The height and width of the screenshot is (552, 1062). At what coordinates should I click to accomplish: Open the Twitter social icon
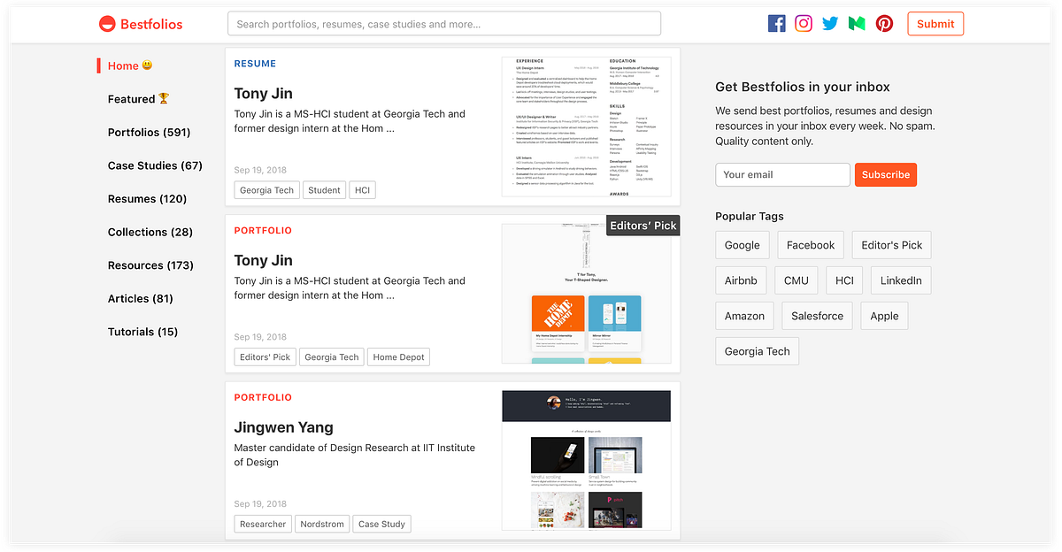829,23
